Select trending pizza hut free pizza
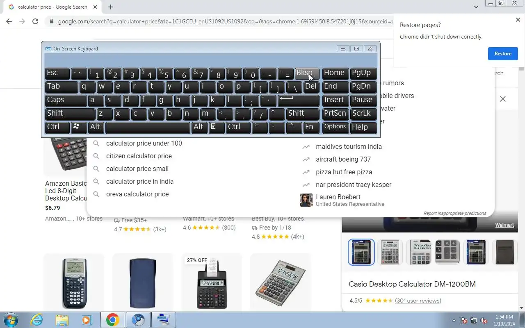 click(344, 172)
